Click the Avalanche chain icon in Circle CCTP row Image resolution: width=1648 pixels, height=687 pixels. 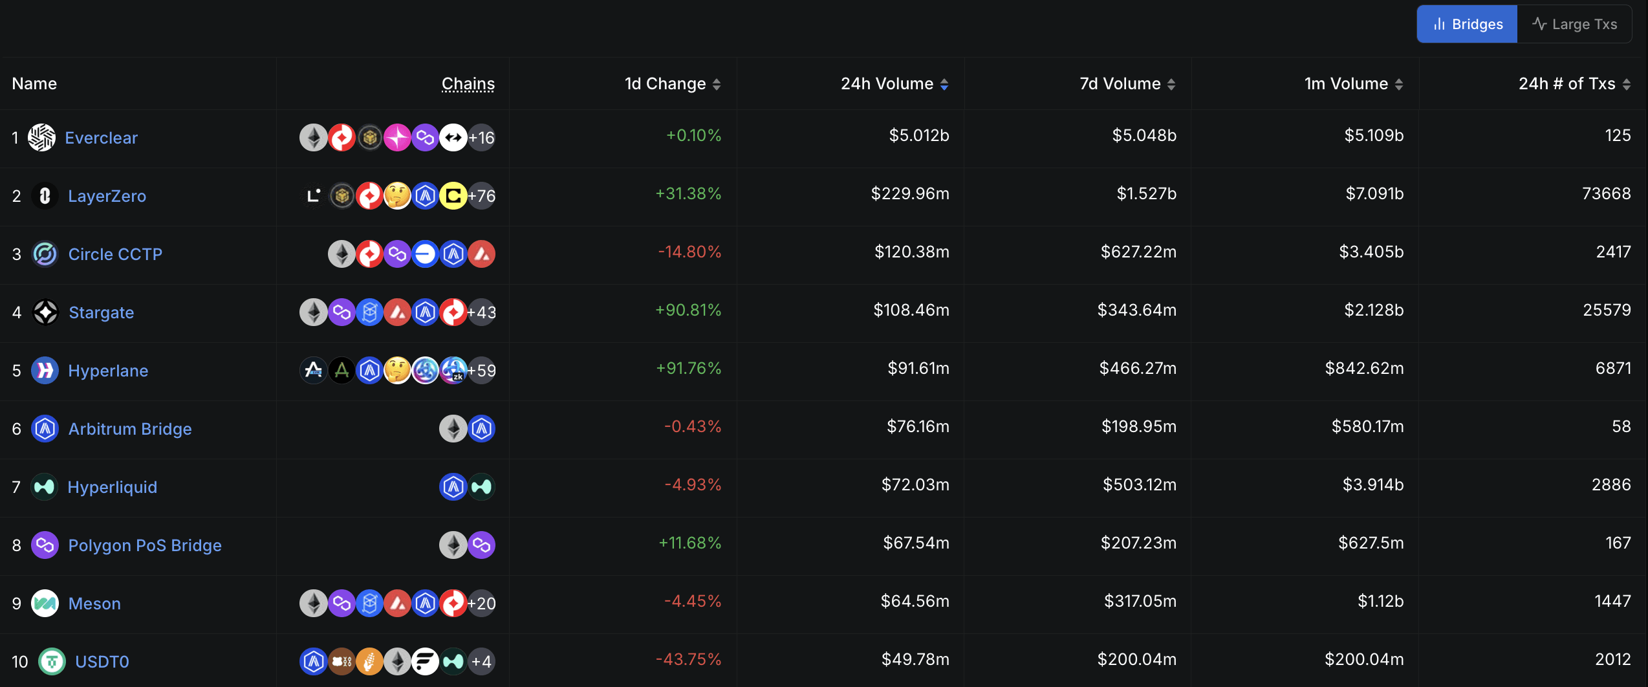tap(481, 254)
